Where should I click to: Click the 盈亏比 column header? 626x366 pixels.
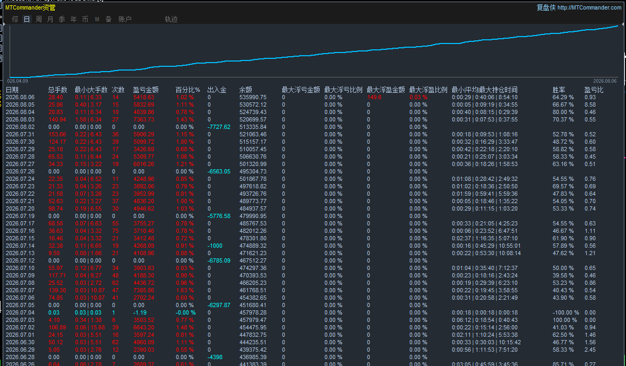pyautogui.click(x=594, y=90)
